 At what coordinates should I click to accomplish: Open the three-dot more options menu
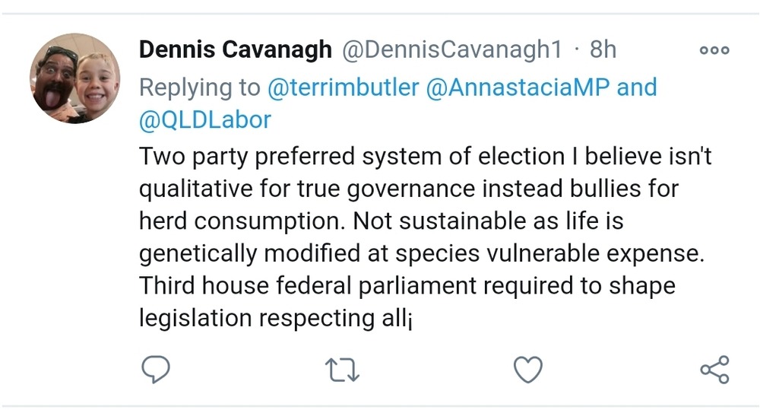click(x=714, y=51)
